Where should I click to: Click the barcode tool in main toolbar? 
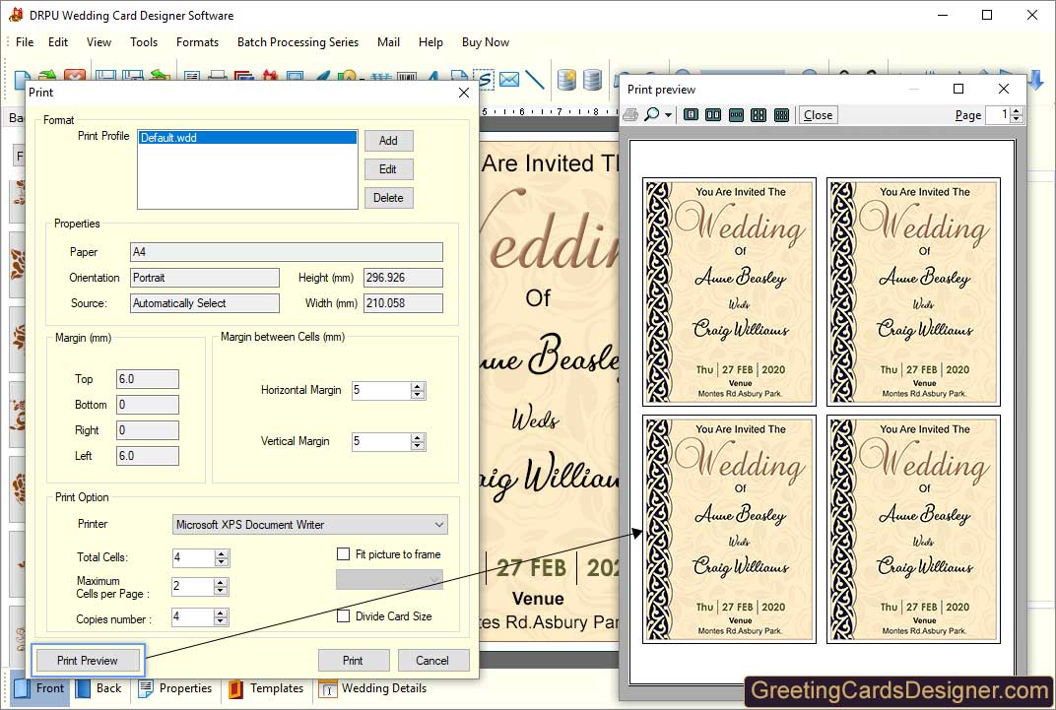407,78
